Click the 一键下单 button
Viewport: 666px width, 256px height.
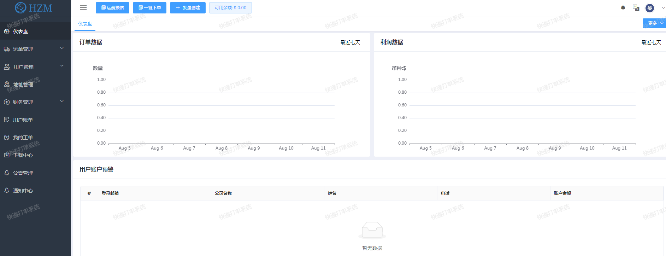point(149,8)
